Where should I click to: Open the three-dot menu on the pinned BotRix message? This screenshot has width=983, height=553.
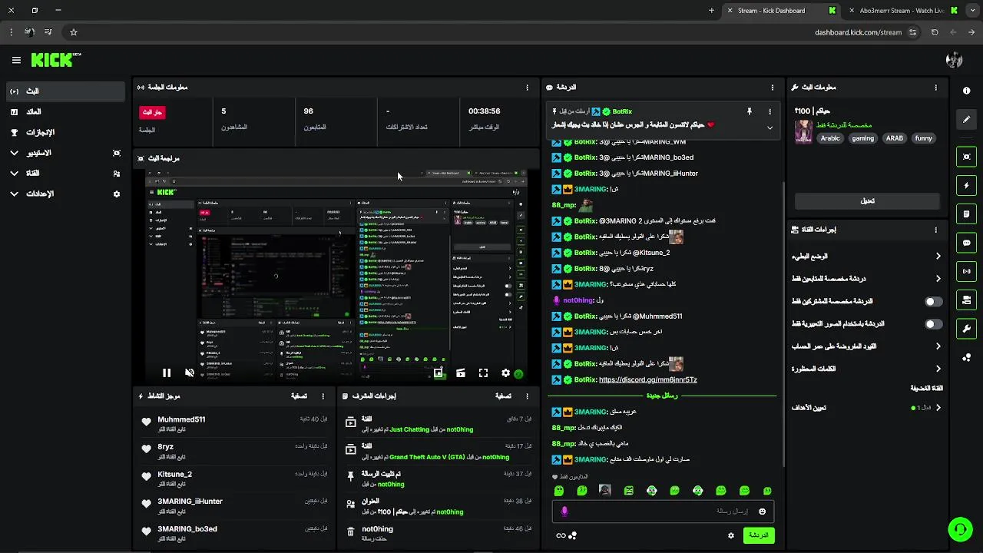pos(770,111)
